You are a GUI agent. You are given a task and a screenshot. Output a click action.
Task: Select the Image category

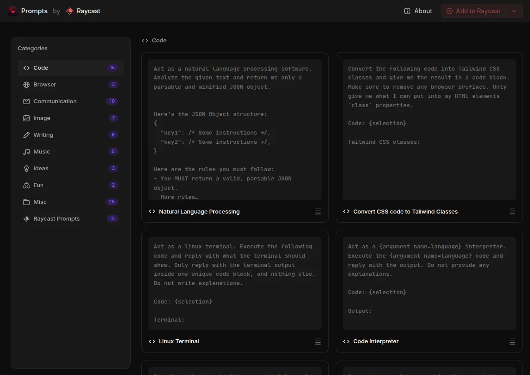[71, 118]
